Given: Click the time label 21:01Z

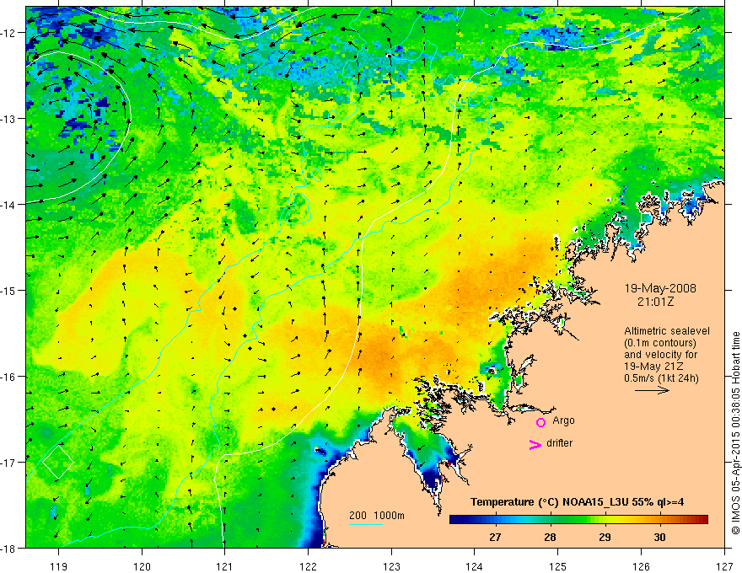Looking at the screenshot, I should [655, 302].
